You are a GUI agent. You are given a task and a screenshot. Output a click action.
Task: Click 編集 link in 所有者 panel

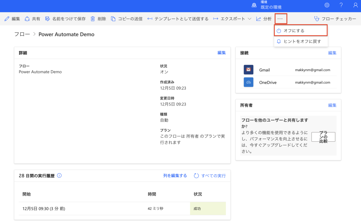(332, 105)
